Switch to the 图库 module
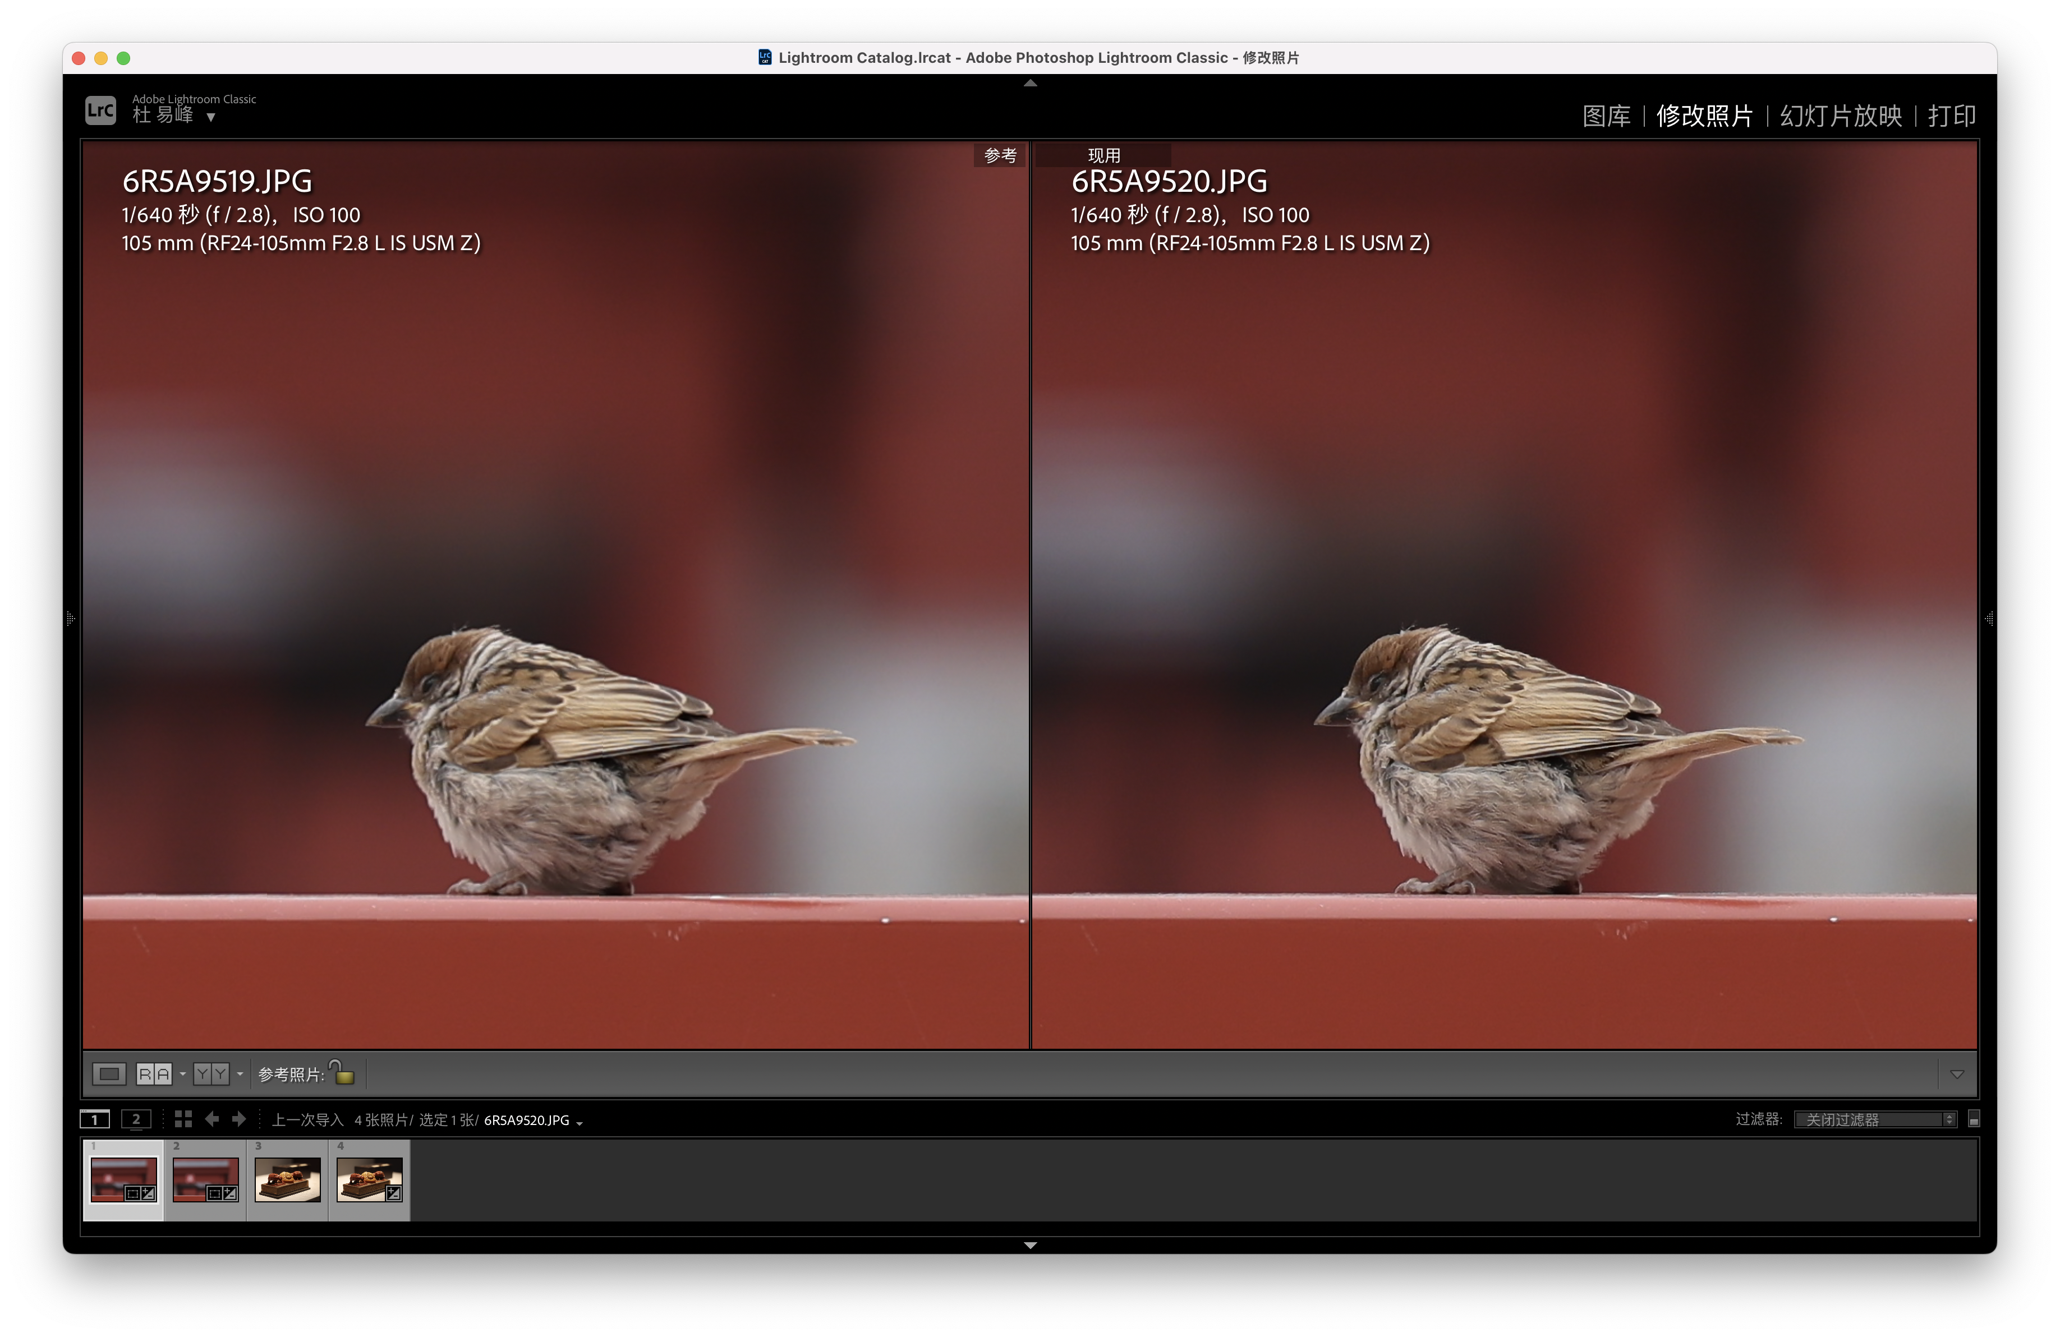 pos(1607,116)
